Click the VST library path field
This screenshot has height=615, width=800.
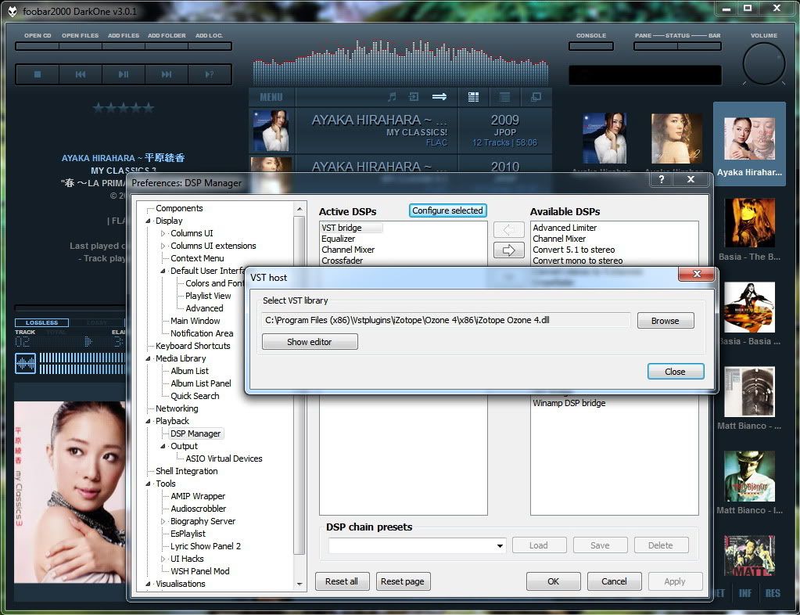tap(446, 320)
